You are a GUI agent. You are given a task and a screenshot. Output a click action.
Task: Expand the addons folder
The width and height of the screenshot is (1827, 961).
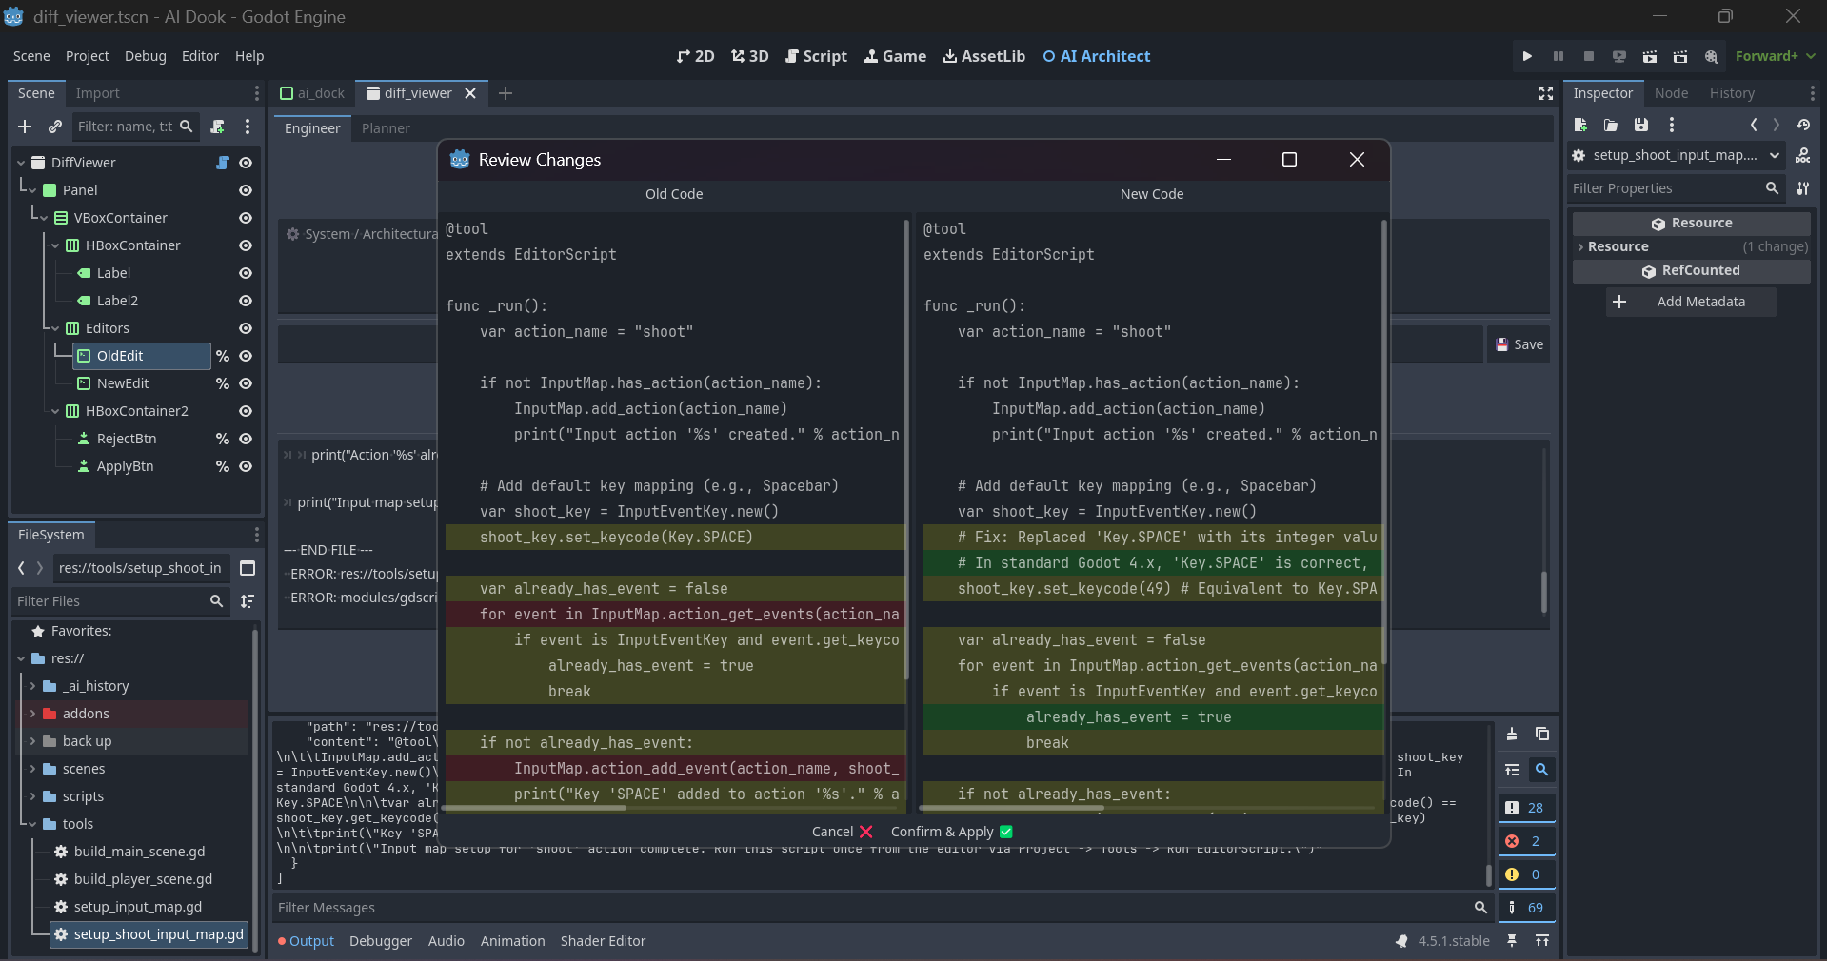click(x=32, y=714)
